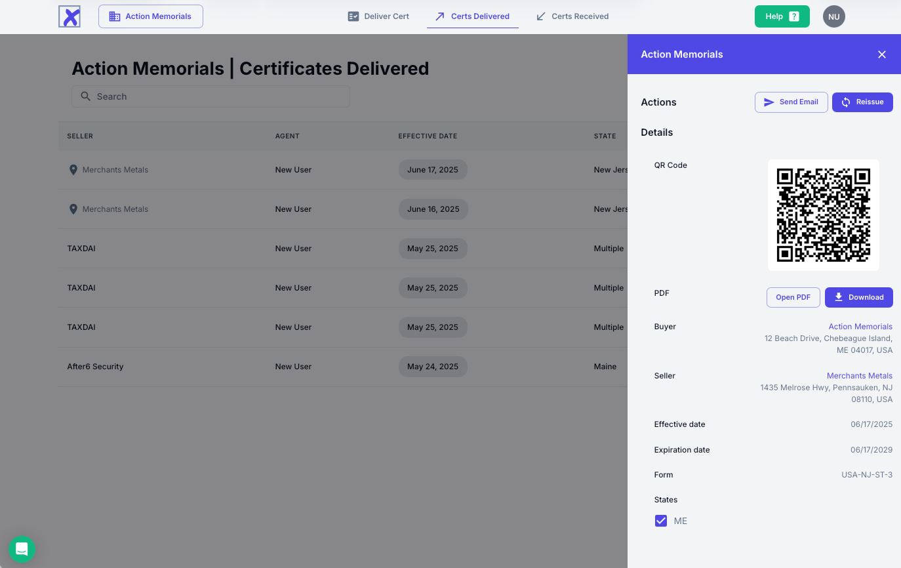The height and width of the screenshot is (568, 901).
Task: Open the Merchants Metals seller link
Action: point(859,376)
